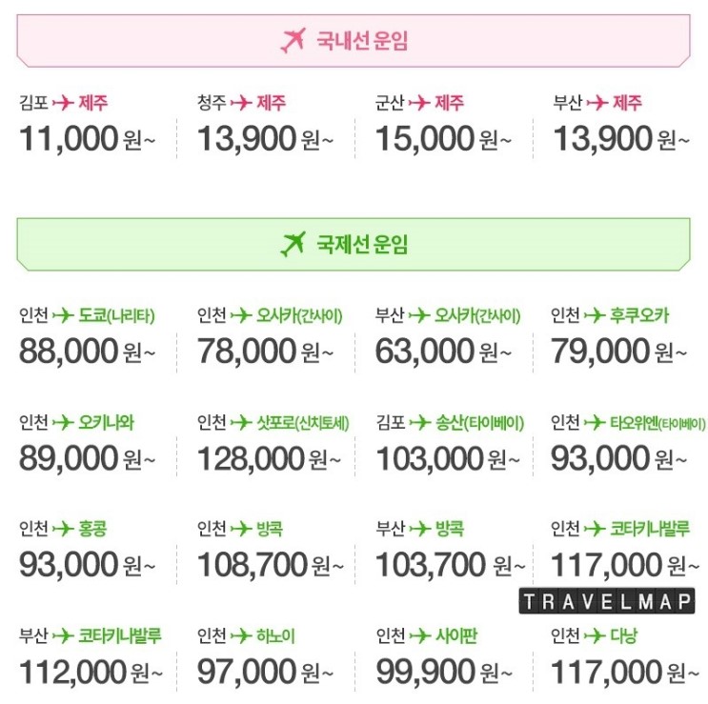
Task: Click the pink airplane icon beside 국내선 운임
Action: point(293,40)
